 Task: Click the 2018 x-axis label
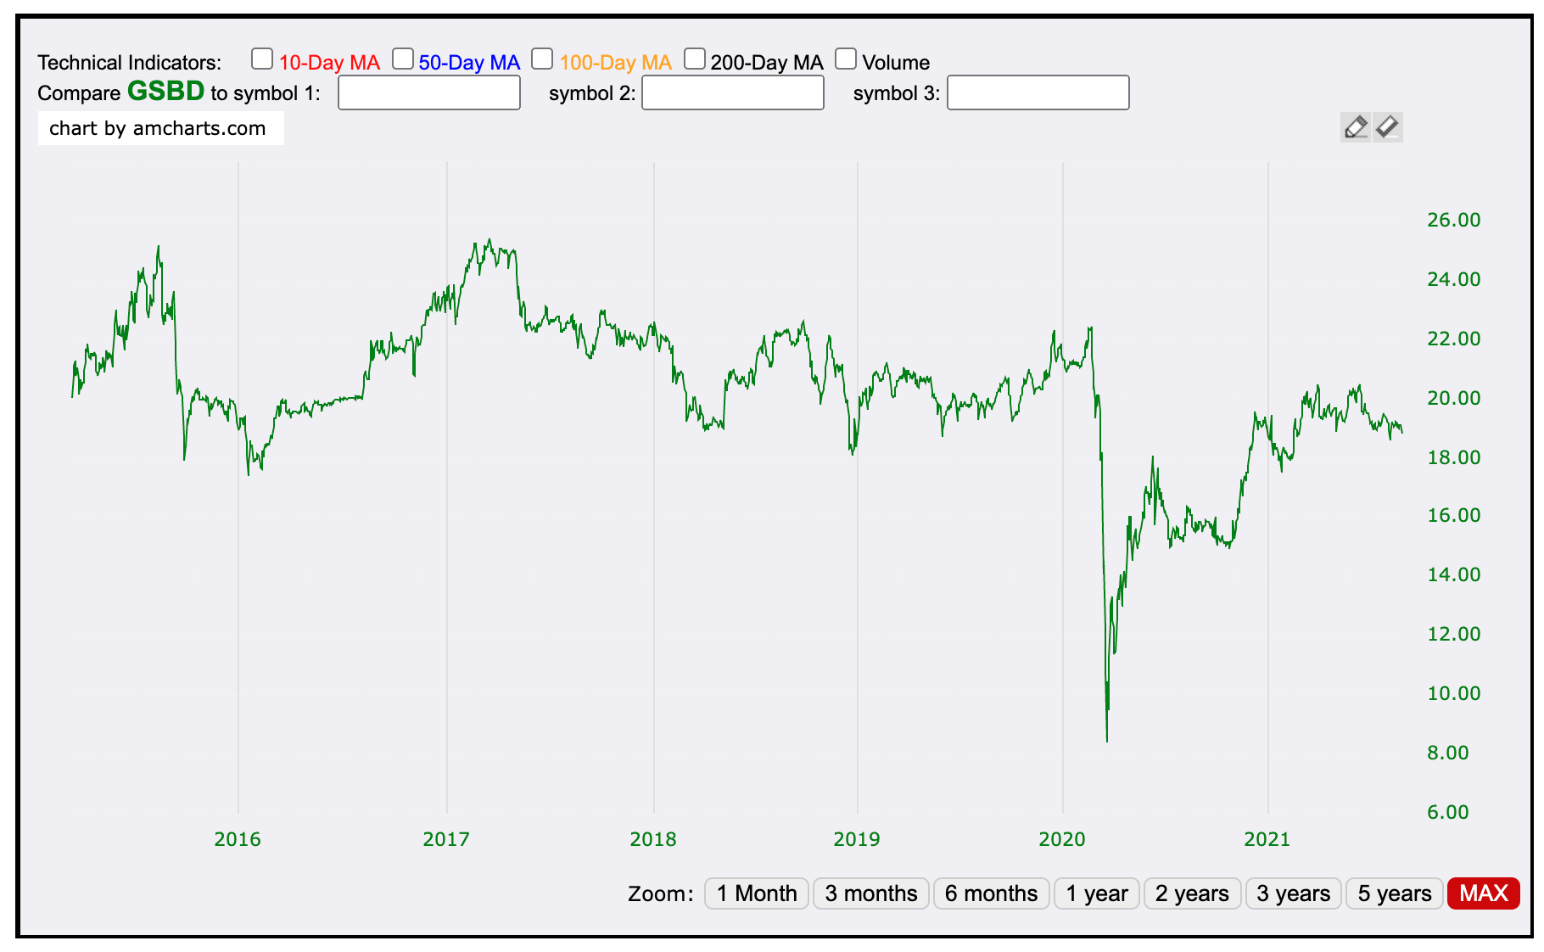(x=653, y=839)
